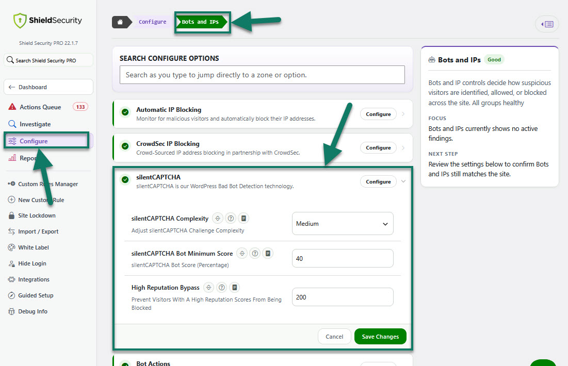Click the Bots and IPs breadcrumb

pos(200,22)
